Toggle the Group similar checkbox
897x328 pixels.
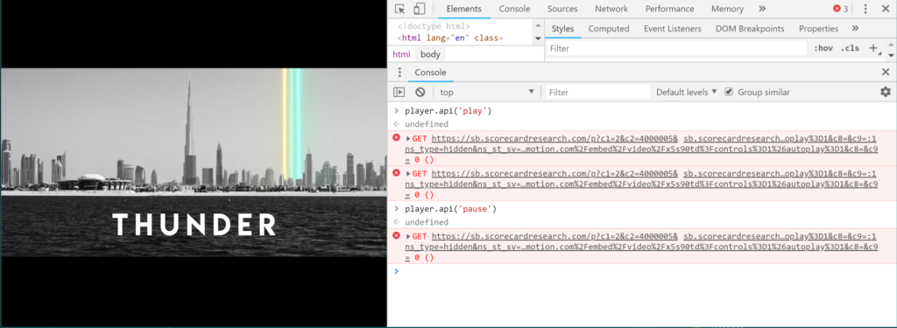(x=728, y=92)
